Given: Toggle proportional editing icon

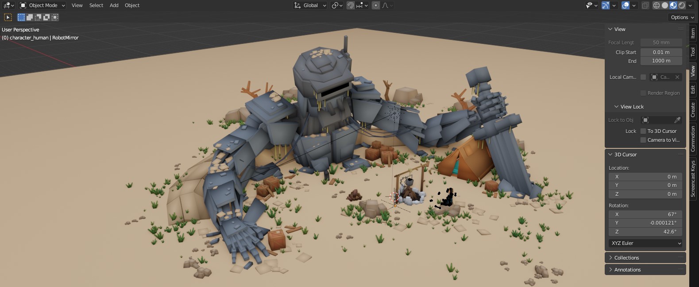Looking at the screenshot, I should [376, 5].
